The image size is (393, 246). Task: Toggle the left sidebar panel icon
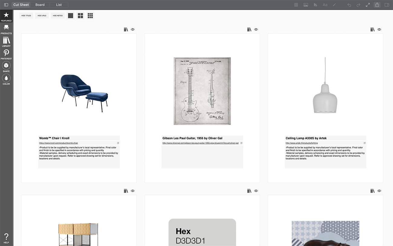[x=6, y=5]
